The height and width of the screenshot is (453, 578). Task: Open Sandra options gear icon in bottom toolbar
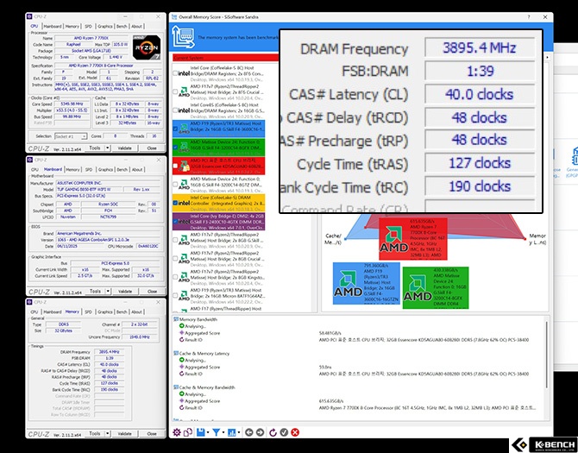point(177,432)
